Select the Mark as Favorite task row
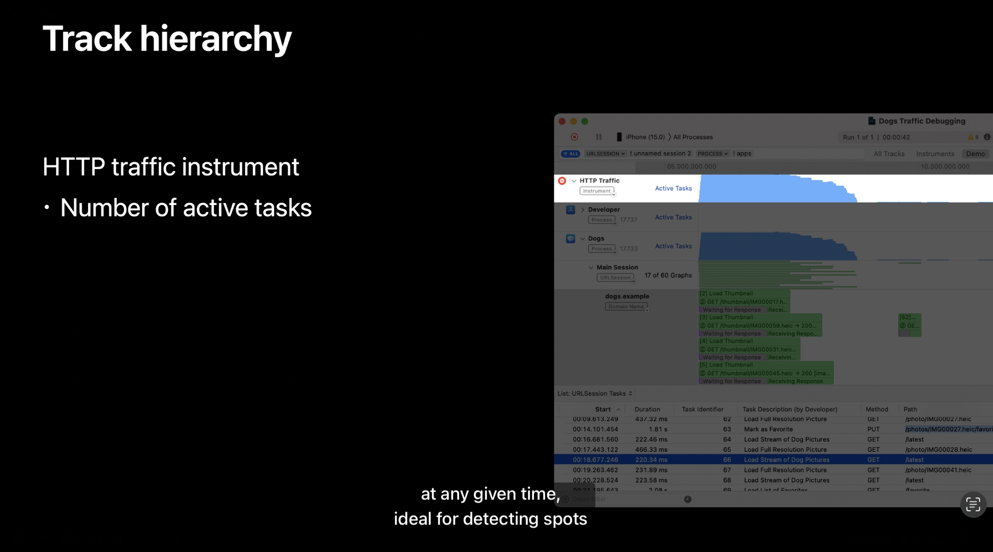 (x=773, y=429)
